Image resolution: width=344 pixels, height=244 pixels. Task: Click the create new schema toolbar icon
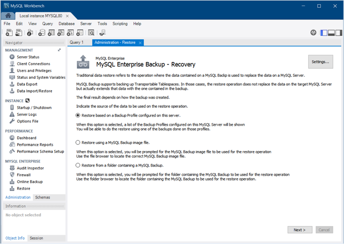pyautogui.click(x=42, y=32)
